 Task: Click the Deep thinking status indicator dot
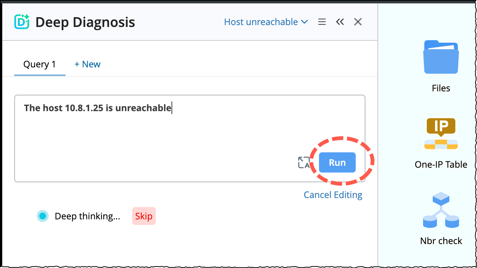(x=43, y=216)
